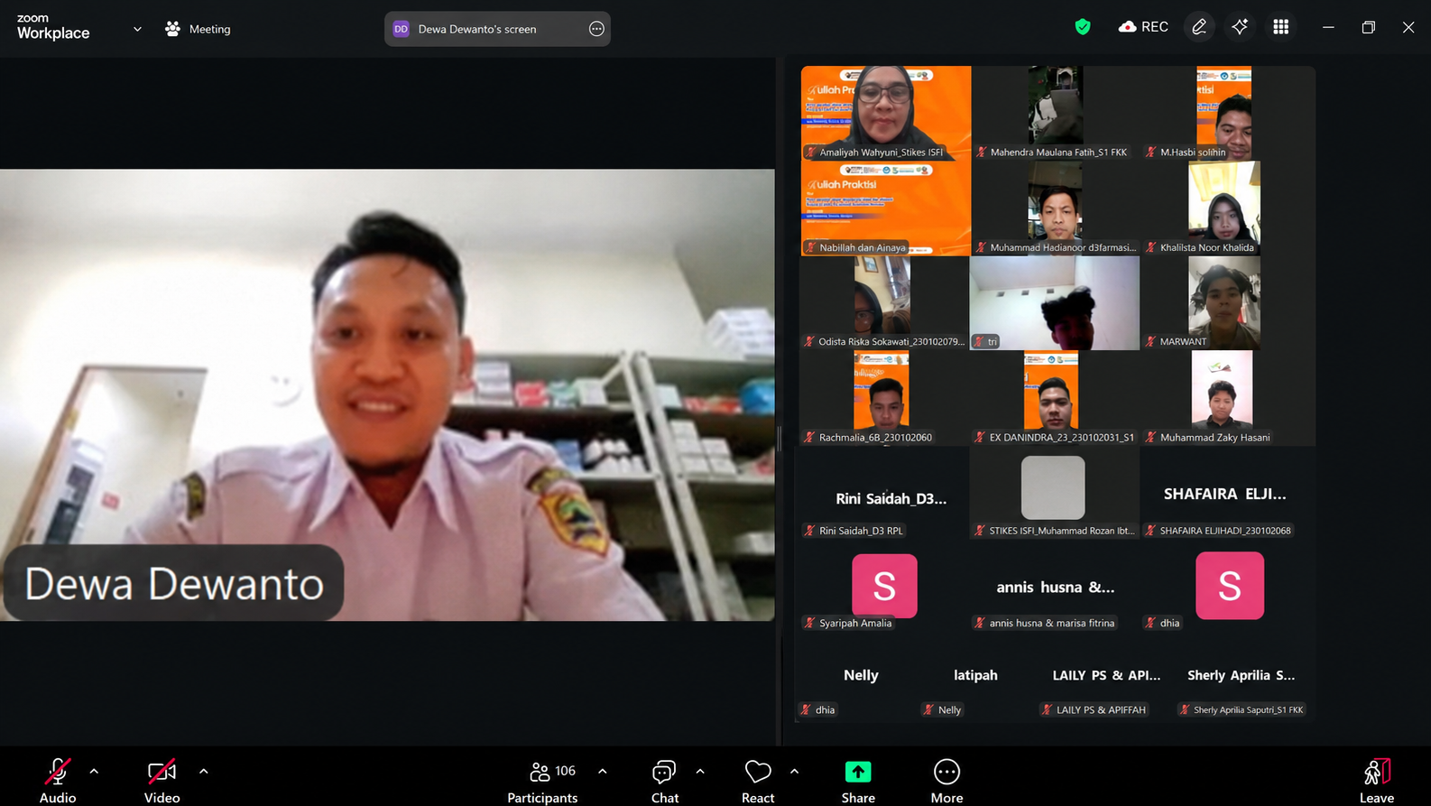Select the participant tile labeled tri
This screenshot has height=806, width=1431.
tap(1055, 303)
